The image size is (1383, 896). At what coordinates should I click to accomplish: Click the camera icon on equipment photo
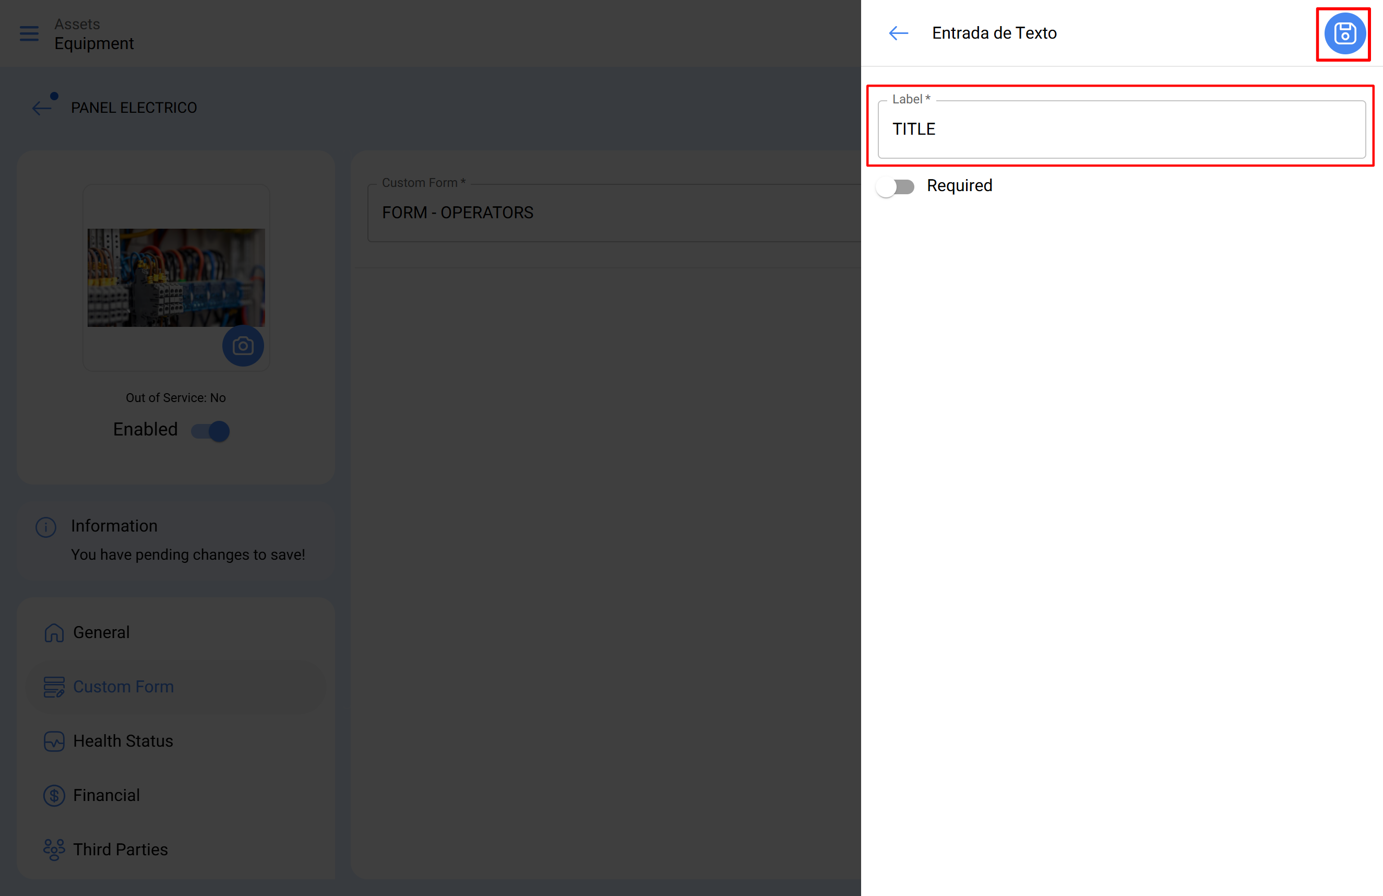pyautogui.click(x=243, y=346)
